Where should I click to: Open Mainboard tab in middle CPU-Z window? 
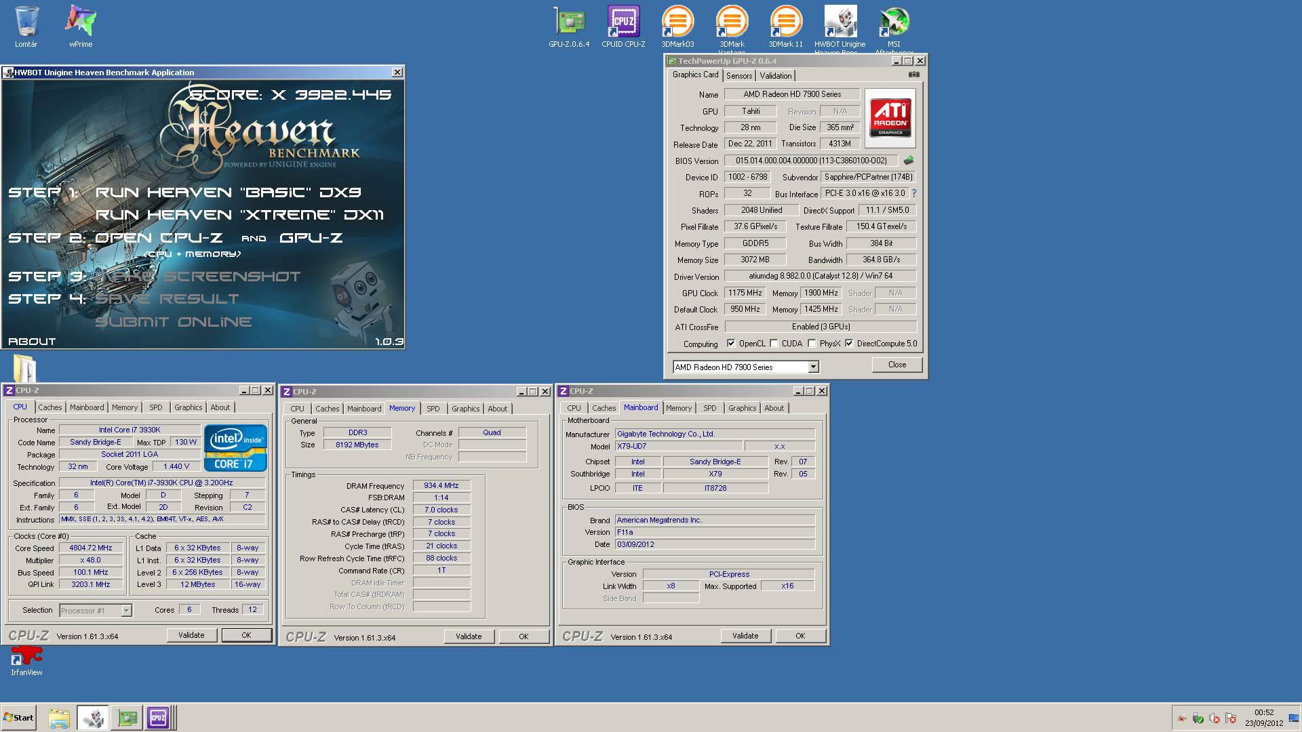[x=364, y=409]
